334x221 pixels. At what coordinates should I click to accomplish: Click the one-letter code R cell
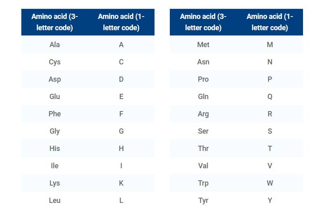coord(270,114)
